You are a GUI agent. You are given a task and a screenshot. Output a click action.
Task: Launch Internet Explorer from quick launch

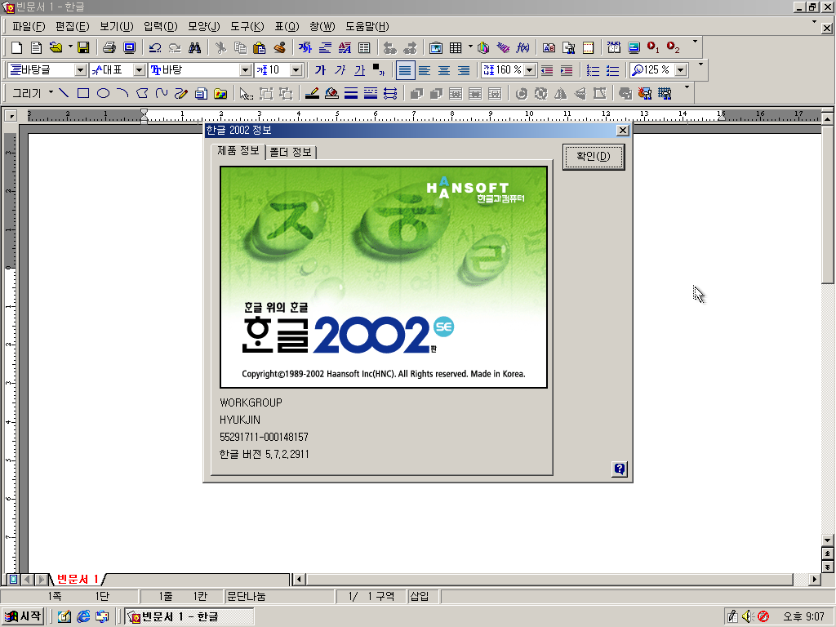[83, 616]
